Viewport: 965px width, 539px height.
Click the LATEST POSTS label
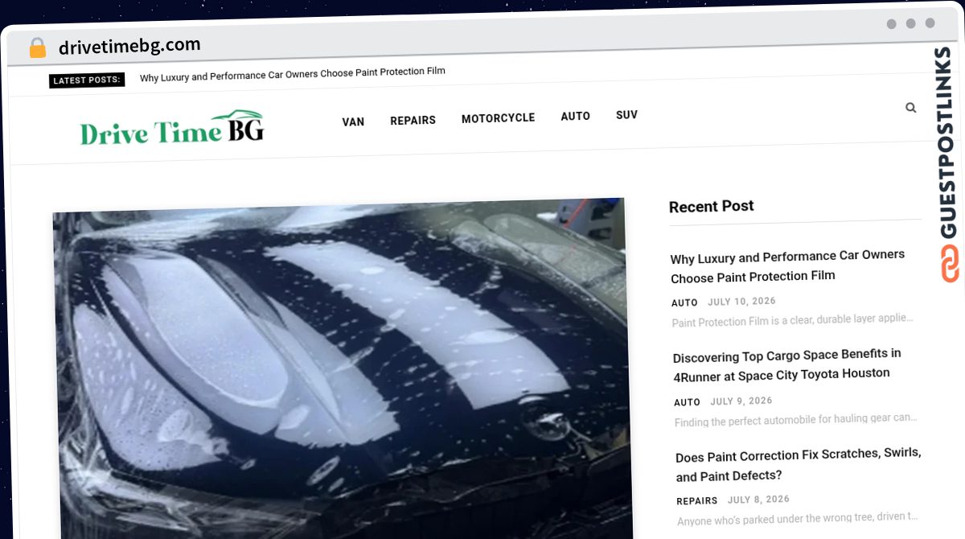(87, 80)
